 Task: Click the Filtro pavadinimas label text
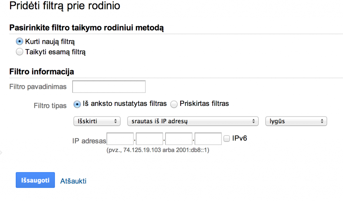click(x=38, y=87)
